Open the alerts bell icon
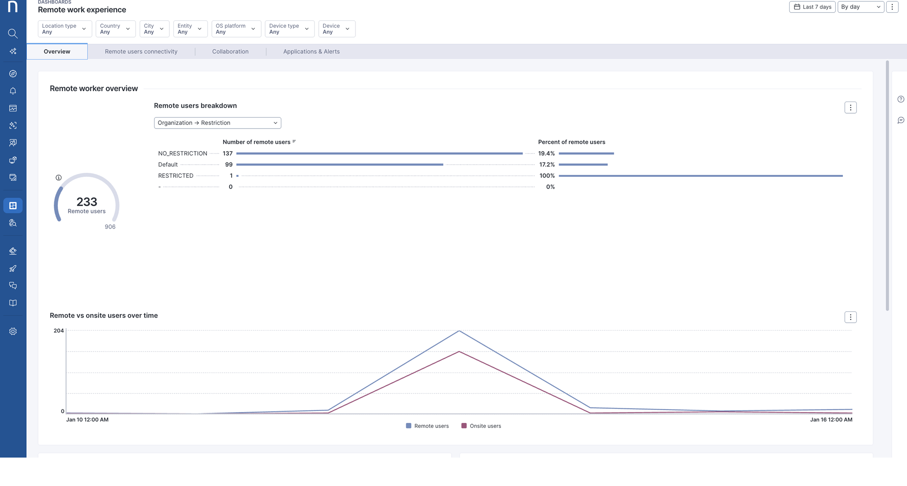Screen dimensions: 907x486 coord(13,91)
